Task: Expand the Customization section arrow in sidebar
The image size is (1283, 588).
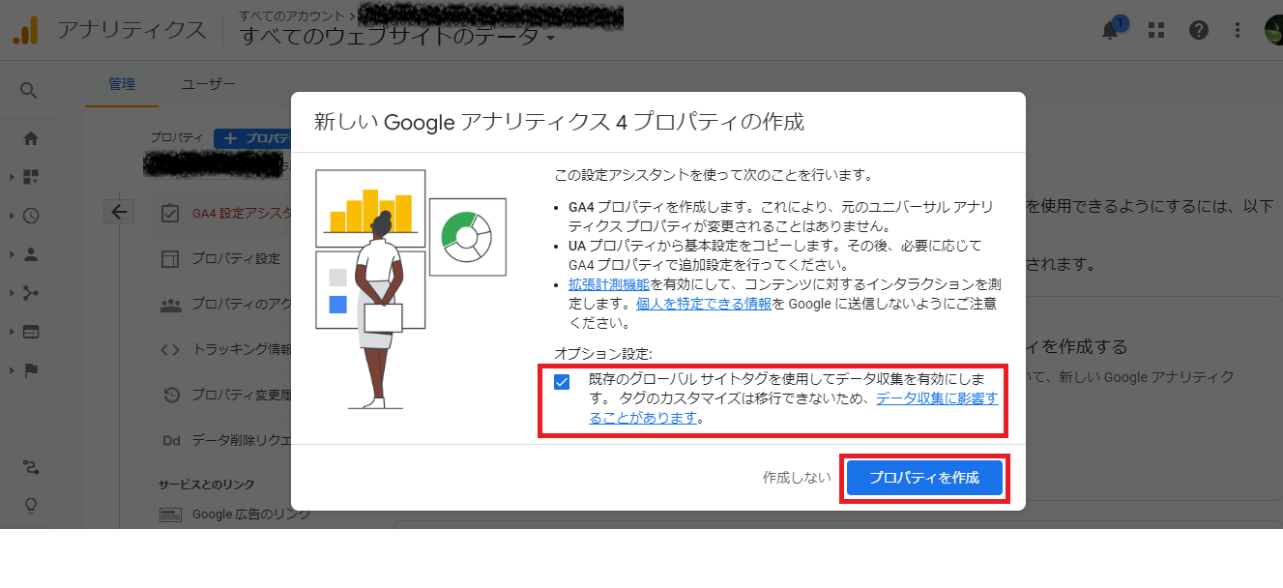Action: 12,177
